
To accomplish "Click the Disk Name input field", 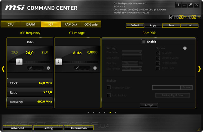I will (132, 58).
